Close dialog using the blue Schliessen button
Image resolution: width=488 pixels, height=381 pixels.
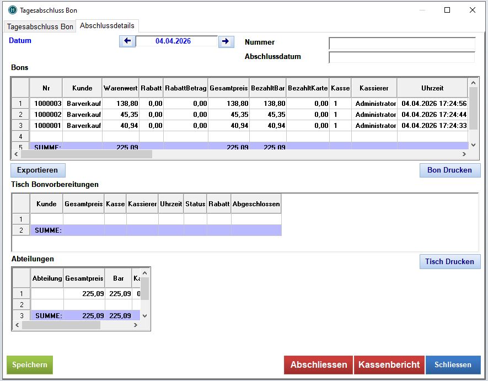click(x=453, y=364)
